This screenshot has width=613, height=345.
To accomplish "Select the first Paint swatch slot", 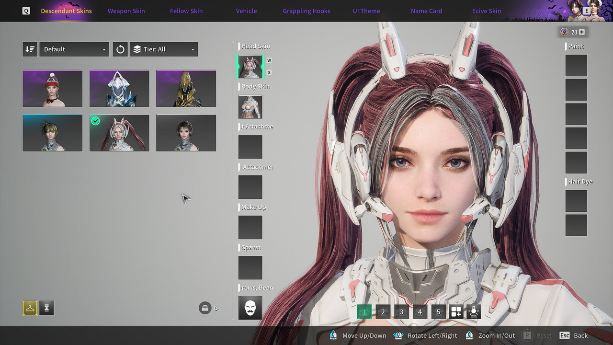I will (x=576, y=66).
